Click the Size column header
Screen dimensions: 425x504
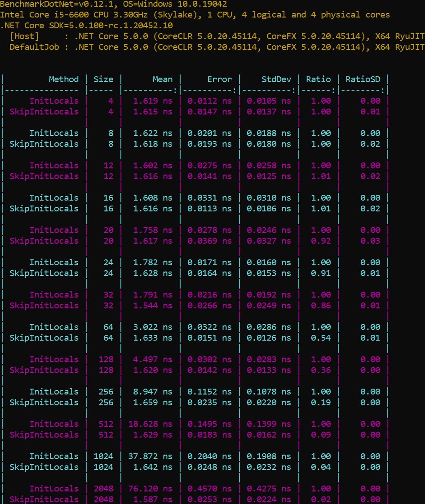103,79
